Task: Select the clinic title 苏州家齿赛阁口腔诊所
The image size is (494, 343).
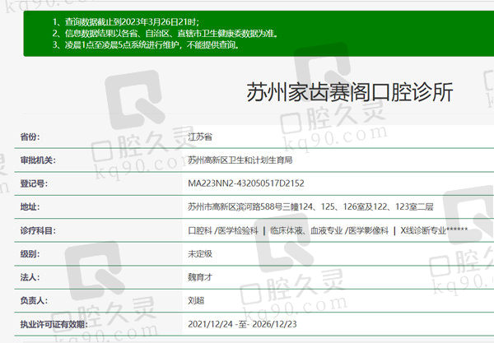Action: [x=350, y=92]
